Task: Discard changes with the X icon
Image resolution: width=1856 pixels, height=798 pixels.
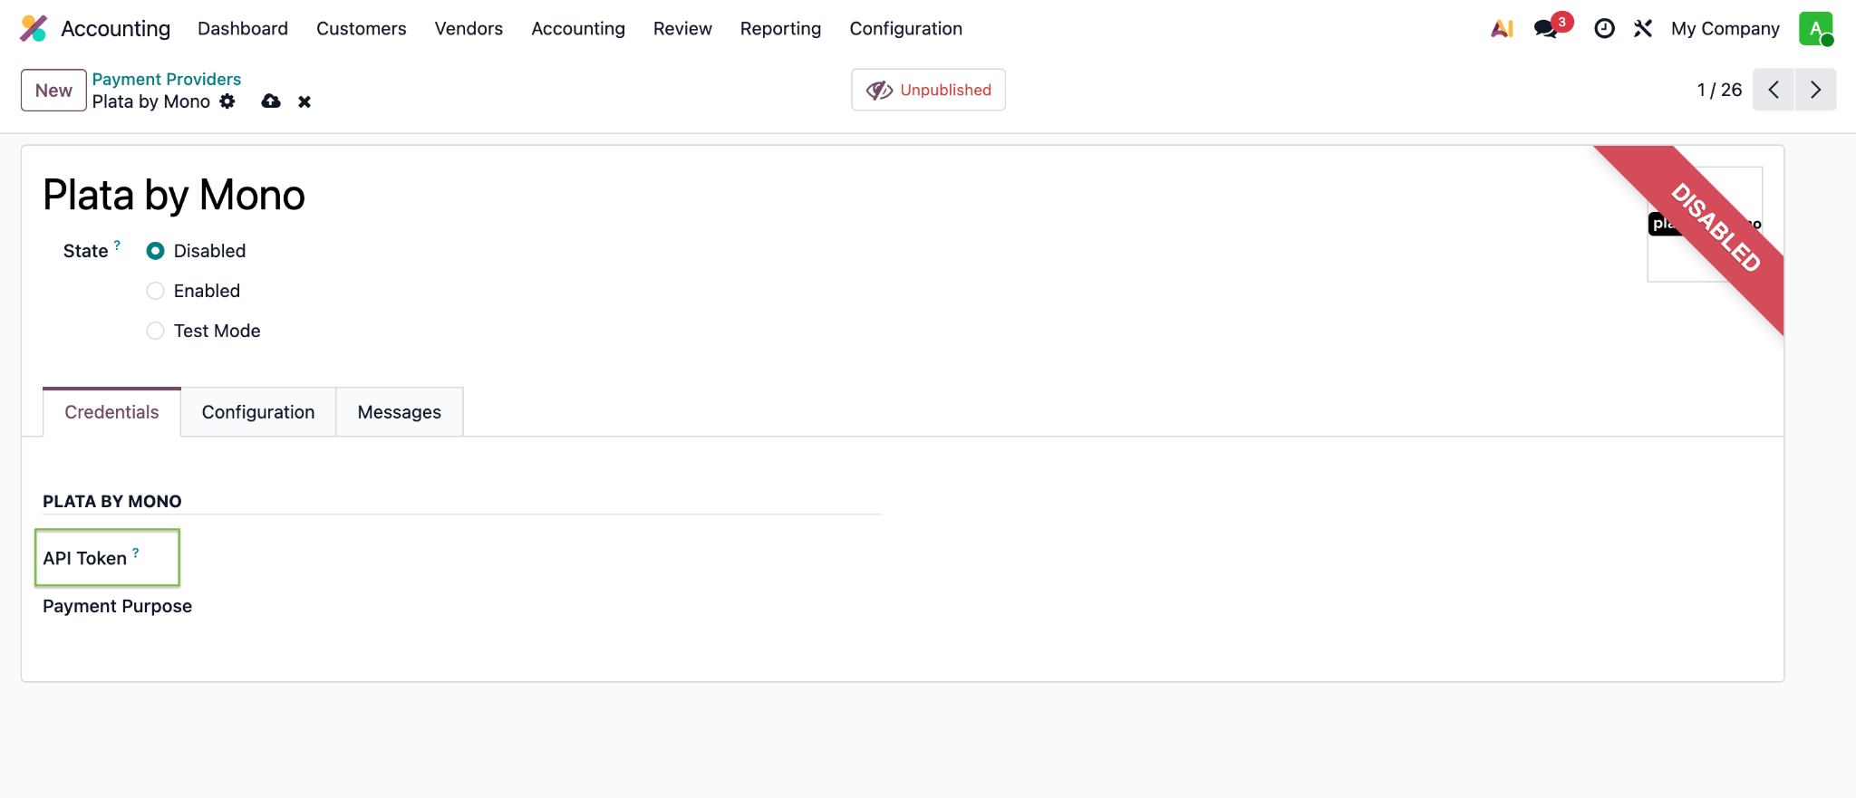Action: (304, 102)
